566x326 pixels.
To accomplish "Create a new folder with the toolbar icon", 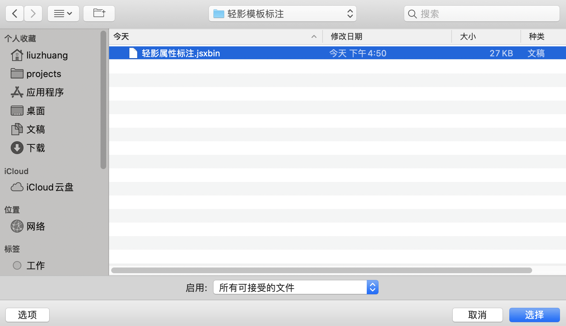I will coord(99,14).
